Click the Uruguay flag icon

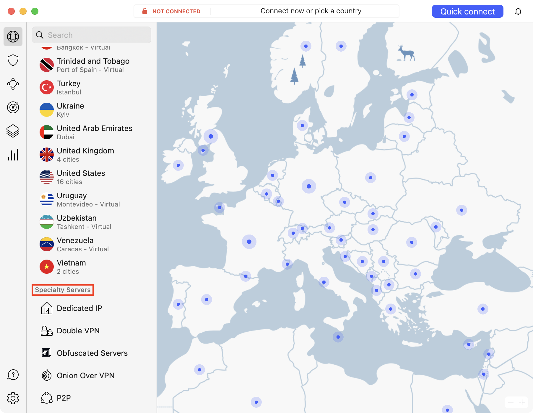pyautogui.click(x=47, y=199)
